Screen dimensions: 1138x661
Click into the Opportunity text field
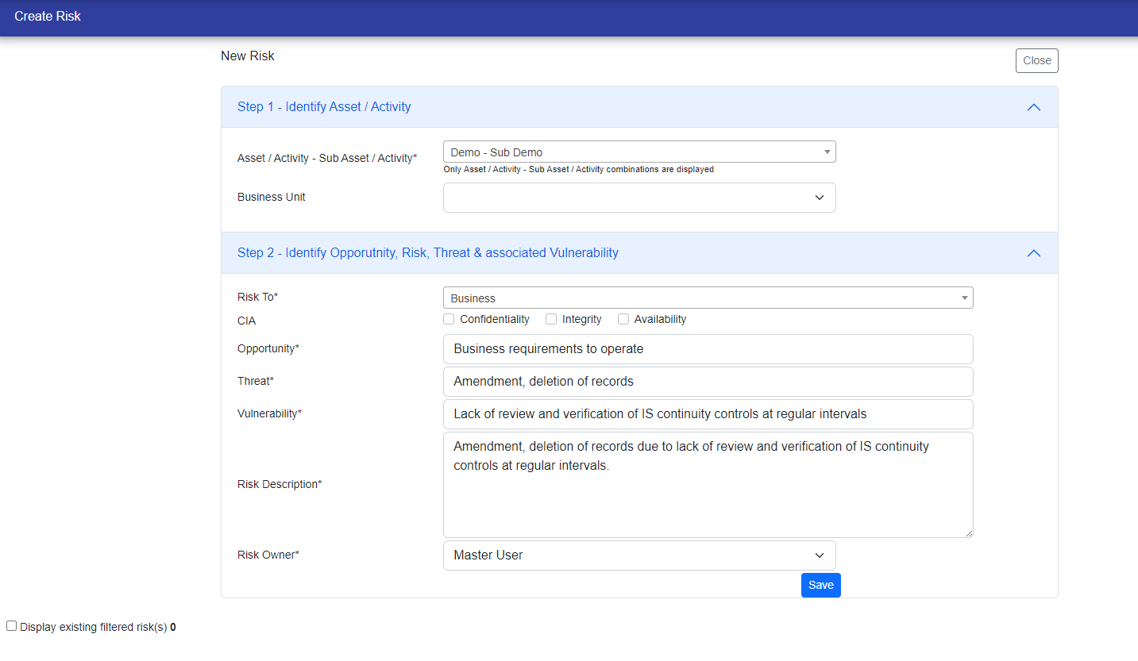[x=707, y=349]
